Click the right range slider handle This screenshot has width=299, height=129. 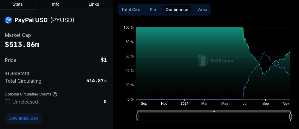(290, 116)
